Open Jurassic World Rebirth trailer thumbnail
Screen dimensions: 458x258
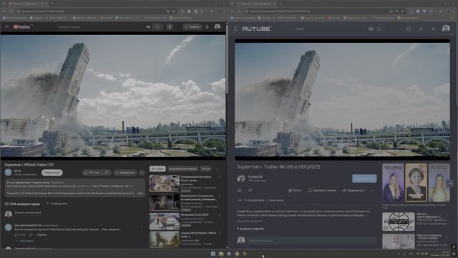point(164,239)
